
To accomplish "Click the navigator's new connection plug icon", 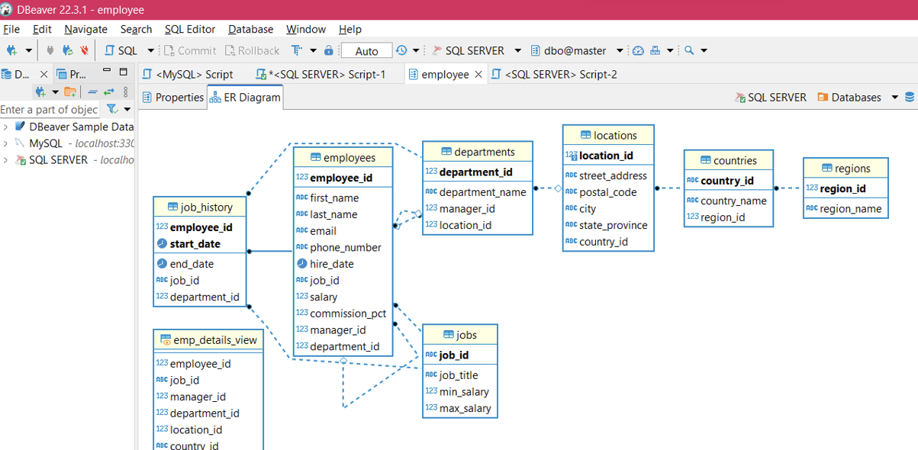I will (x=40, y=92).
